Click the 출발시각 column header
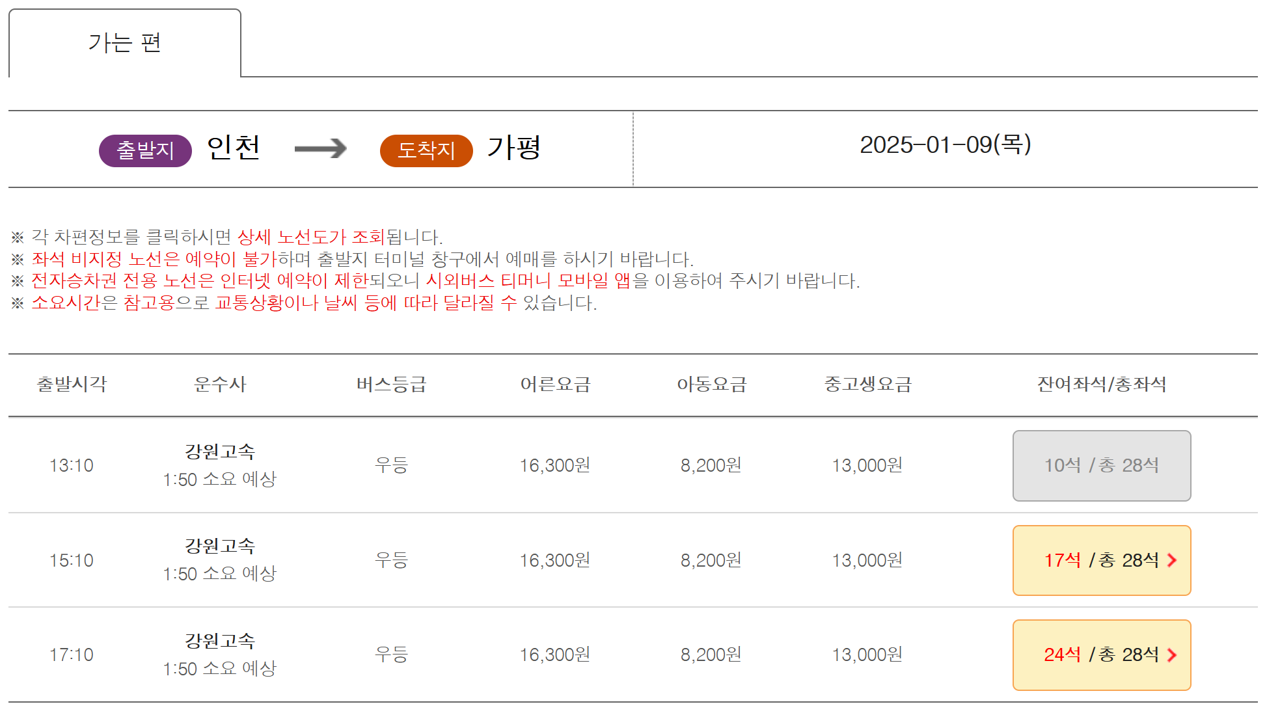Screen dimensions: 1267x715 coord(72,384)
